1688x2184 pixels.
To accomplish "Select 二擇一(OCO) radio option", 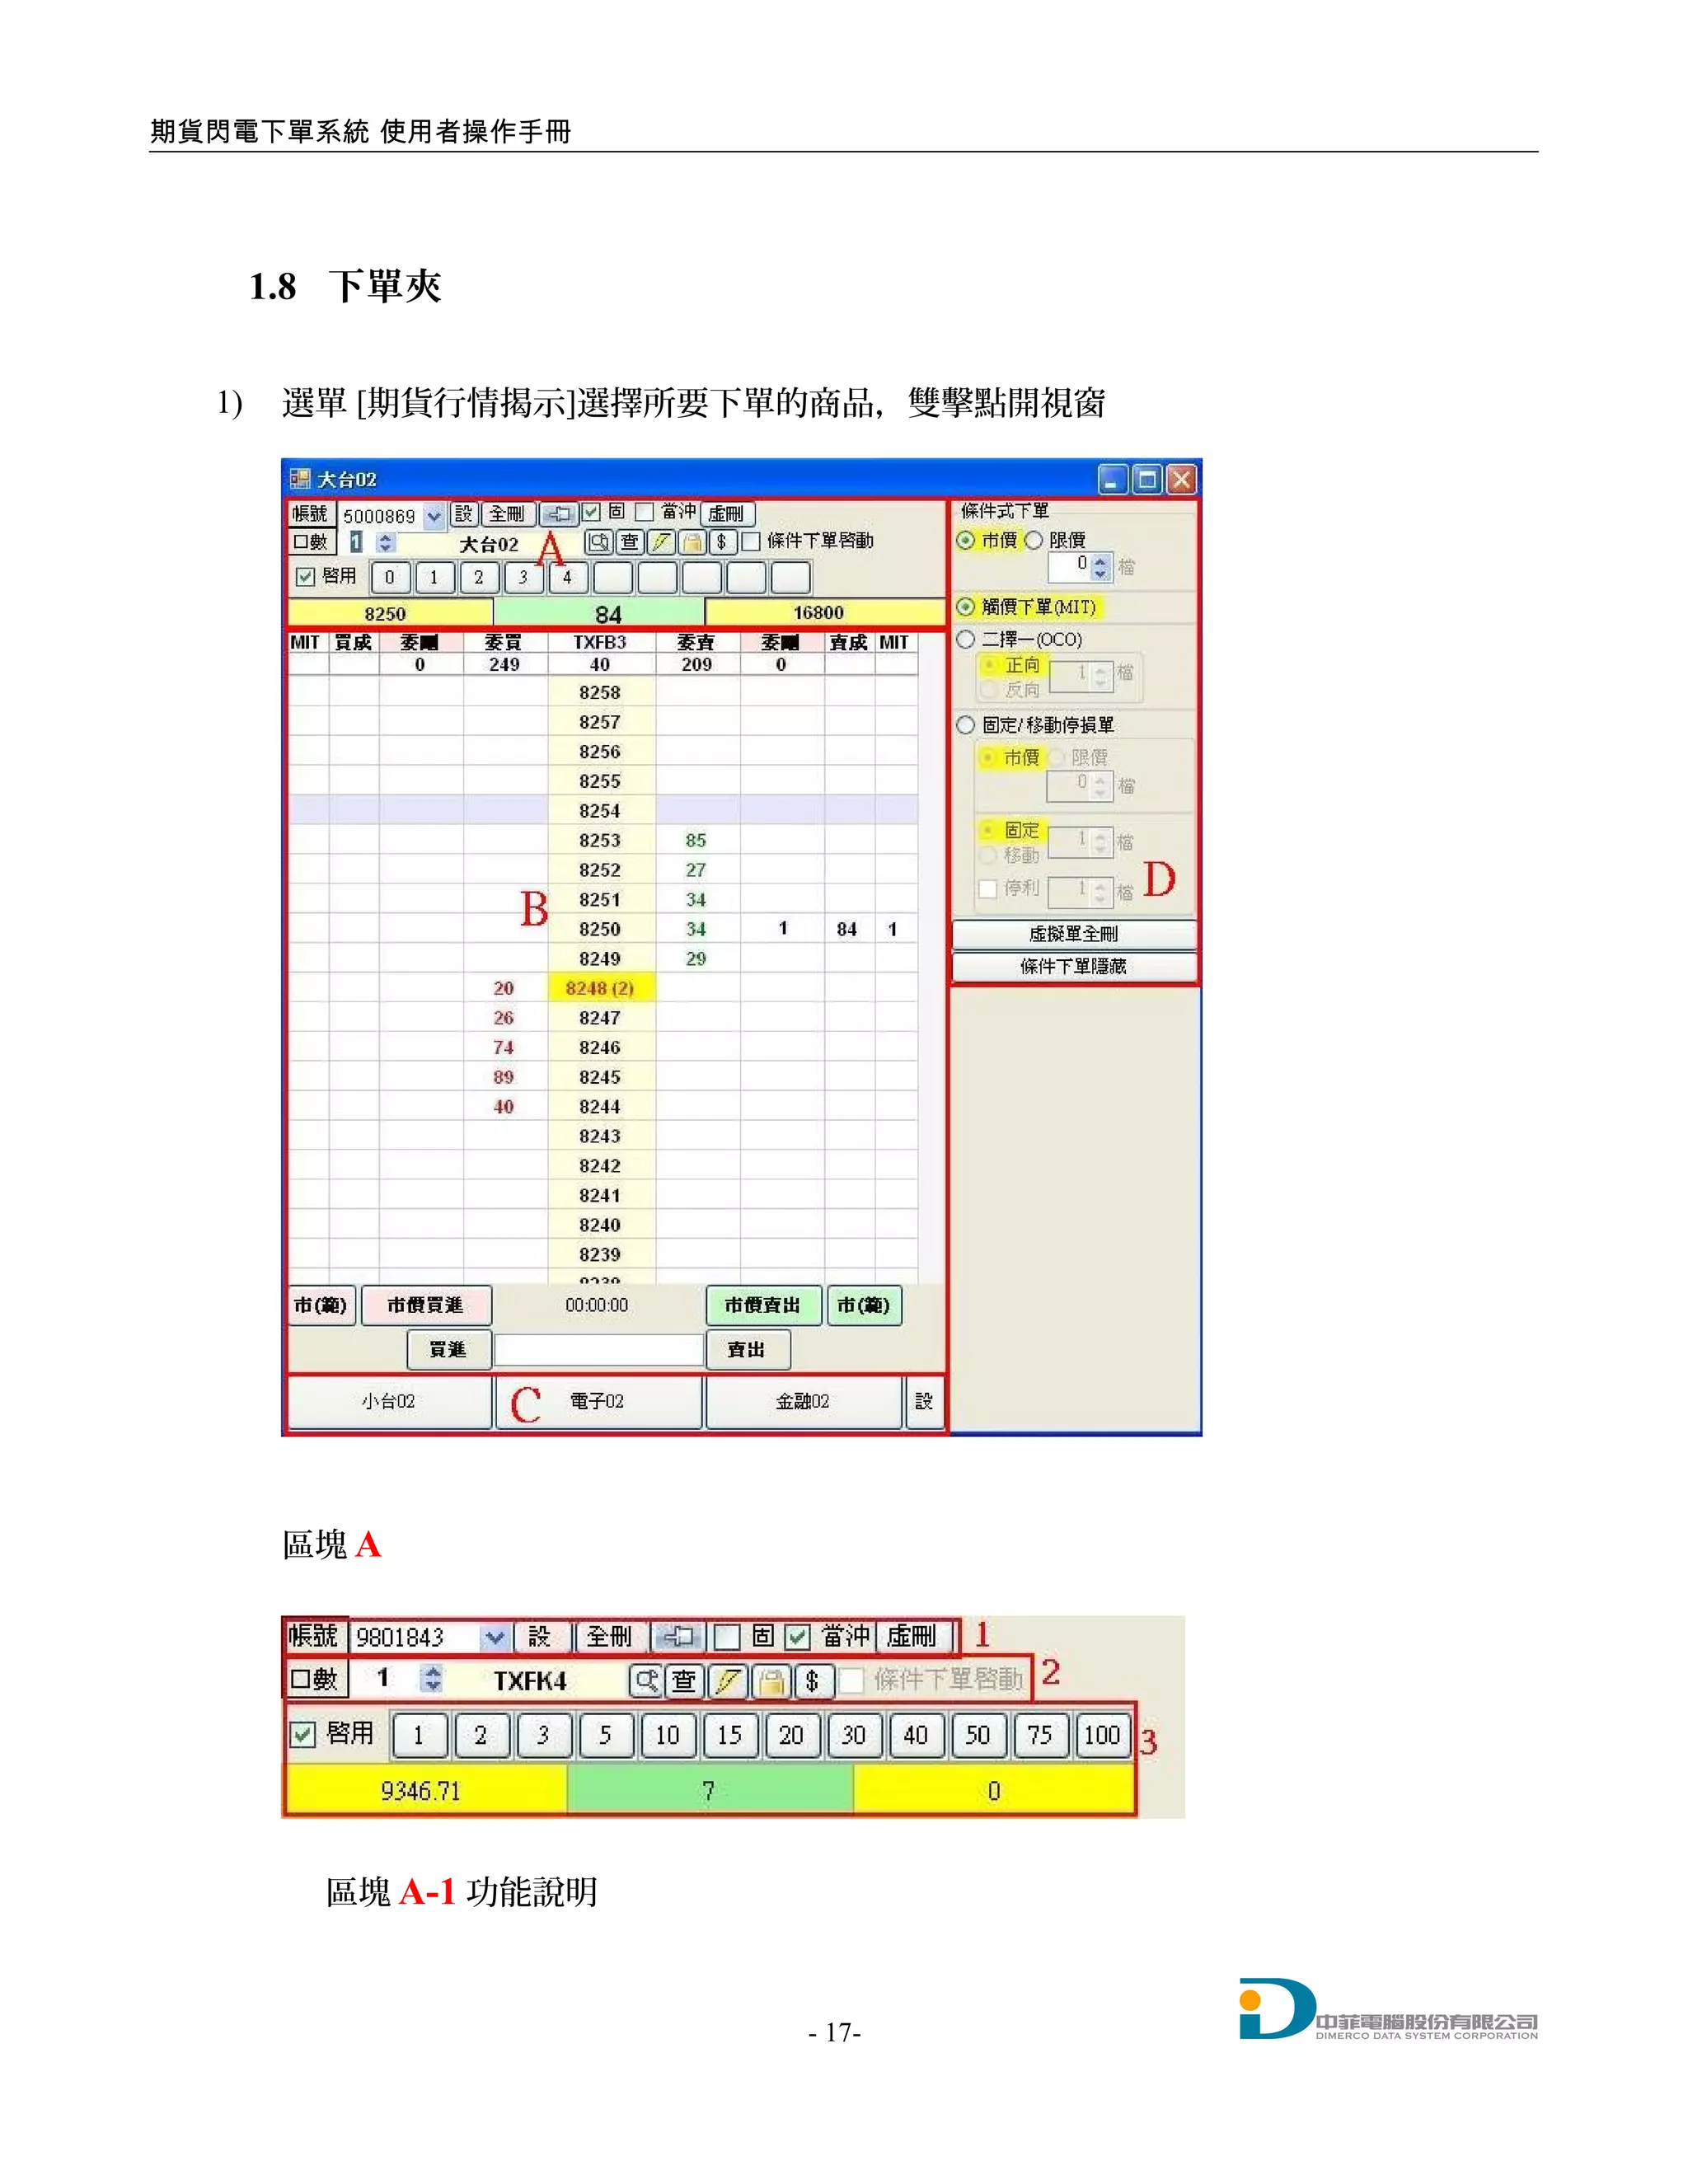I will tap(965, 640).
